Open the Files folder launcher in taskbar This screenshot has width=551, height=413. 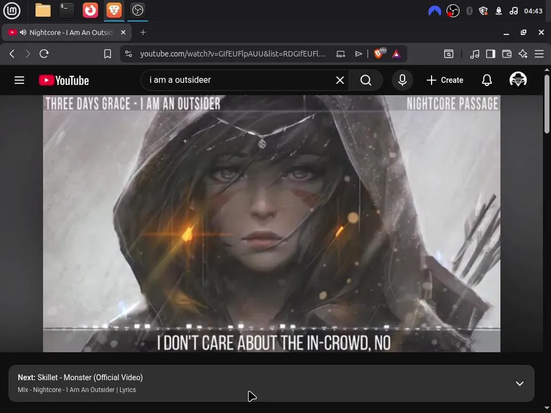(x=43, y=10)
